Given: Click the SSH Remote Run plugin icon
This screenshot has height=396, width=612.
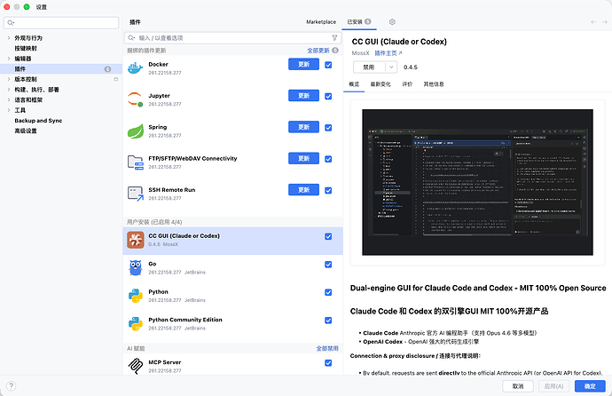Looking at the screenshot, I should coord(136,194).
